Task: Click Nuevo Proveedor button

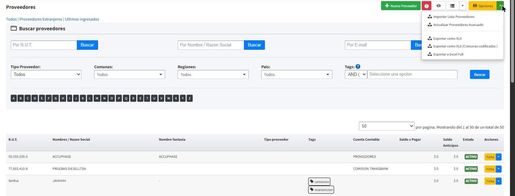Action: click(401, 6)
